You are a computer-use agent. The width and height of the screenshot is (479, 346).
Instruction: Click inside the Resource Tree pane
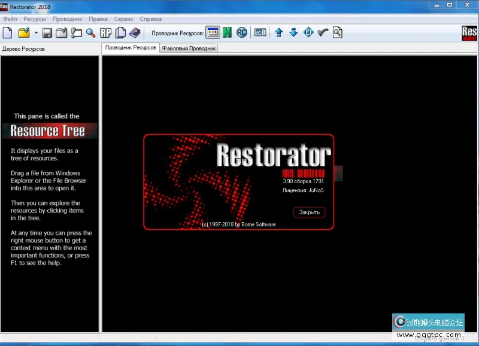click(49, 293)
